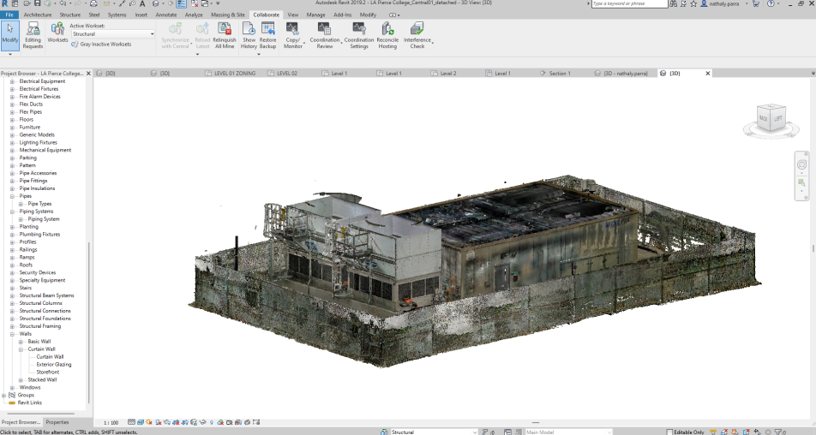Image resolution: width=816 pixels, height=435 pixels.
Task: Enable the Editable Only checkbox
Action: pos(670,432)
